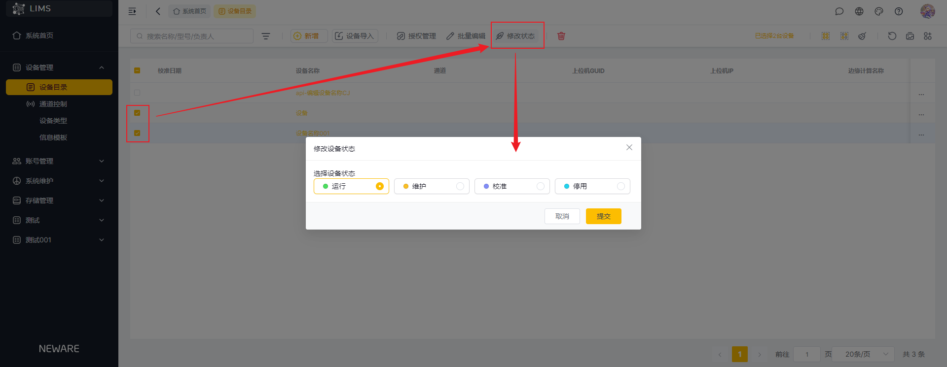Screen dimensions: 947x367
Task: Uncheck the checkbox for row 设备
Action: tap(137, 113)
